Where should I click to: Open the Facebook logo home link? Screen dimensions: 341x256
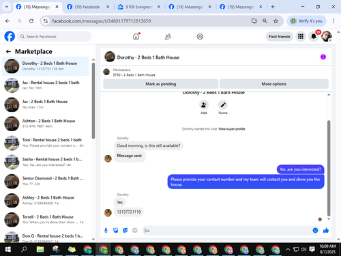tap(10, 36)
